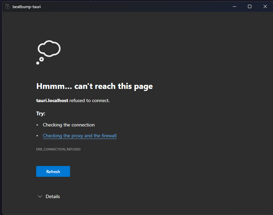Click the blue Refresh button
Screen dimensions: 273x215
point(53,171)
